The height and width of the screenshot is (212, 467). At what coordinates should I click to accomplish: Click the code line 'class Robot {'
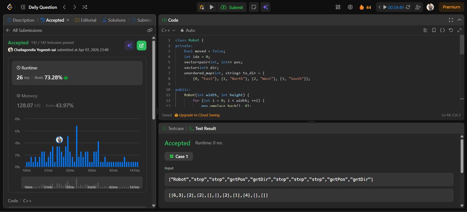[190, 40]
